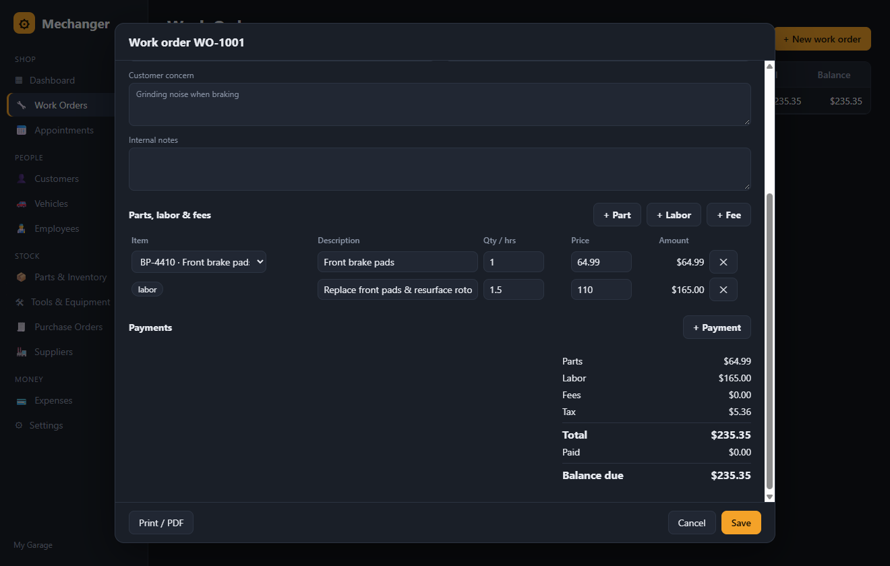Click the Replace front pads description field

point(398,290)
